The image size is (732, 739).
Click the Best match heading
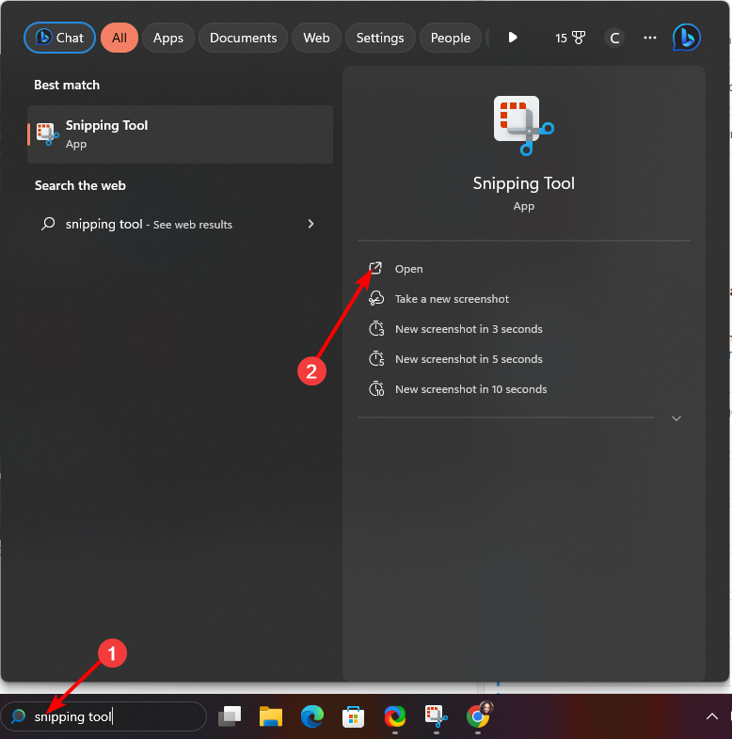pos(67,85)
